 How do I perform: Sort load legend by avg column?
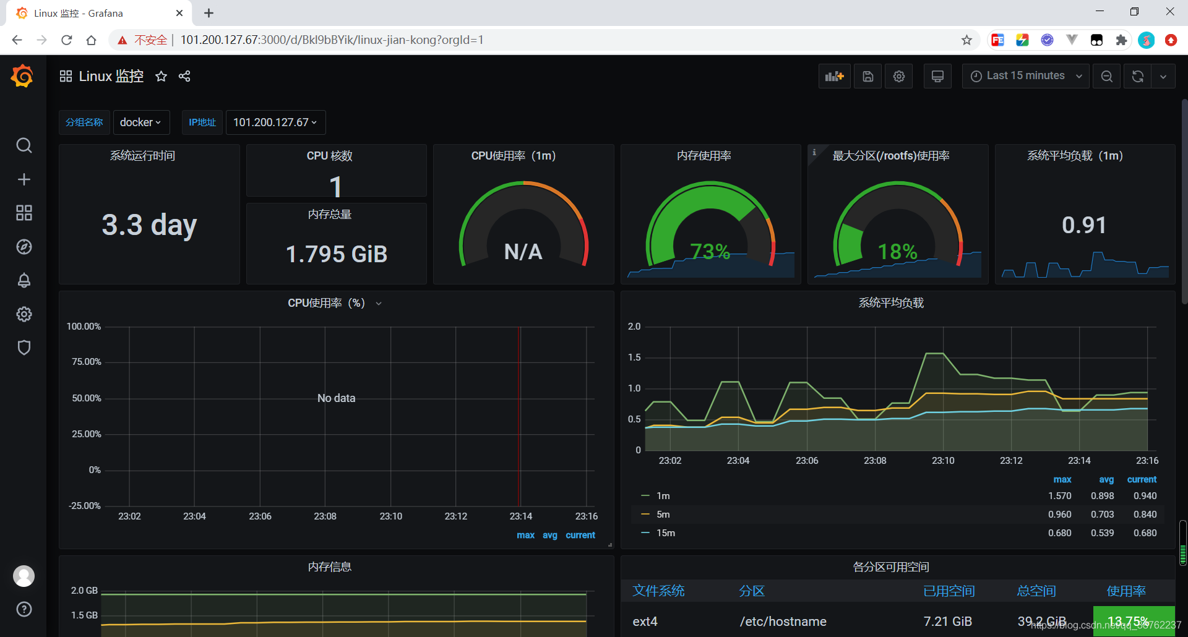coord(1106,479)
